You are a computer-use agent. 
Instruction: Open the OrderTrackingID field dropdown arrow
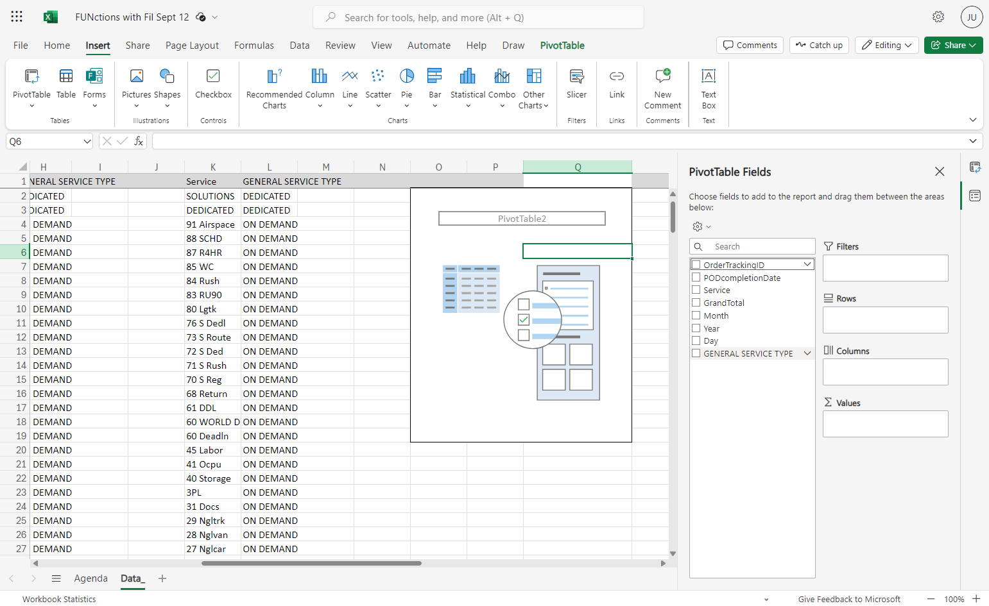pos(807,264)
